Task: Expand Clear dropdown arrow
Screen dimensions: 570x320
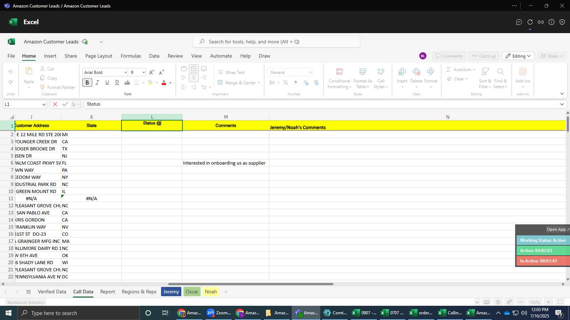Action: coord(466,79)
